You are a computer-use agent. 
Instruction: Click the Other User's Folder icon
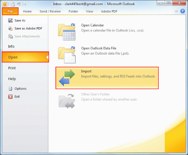point(67,101)
